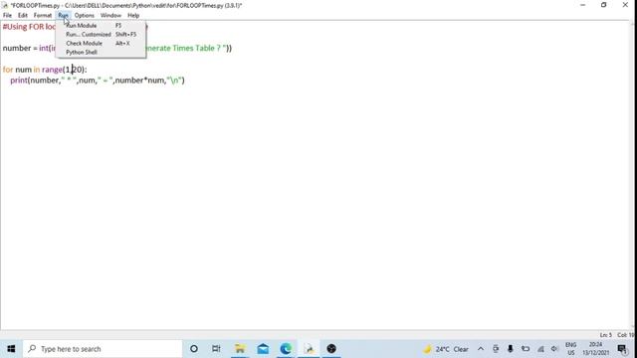The image size is (637, 358).
Task: Open volume control tray icon
Action: tap(554, 349)
